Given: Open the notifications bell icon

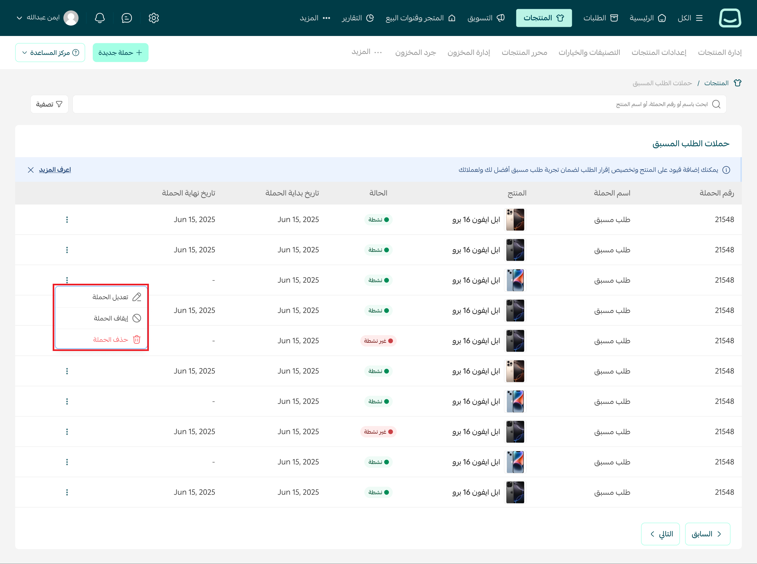Looking at the screenshot, I should 100,18.
